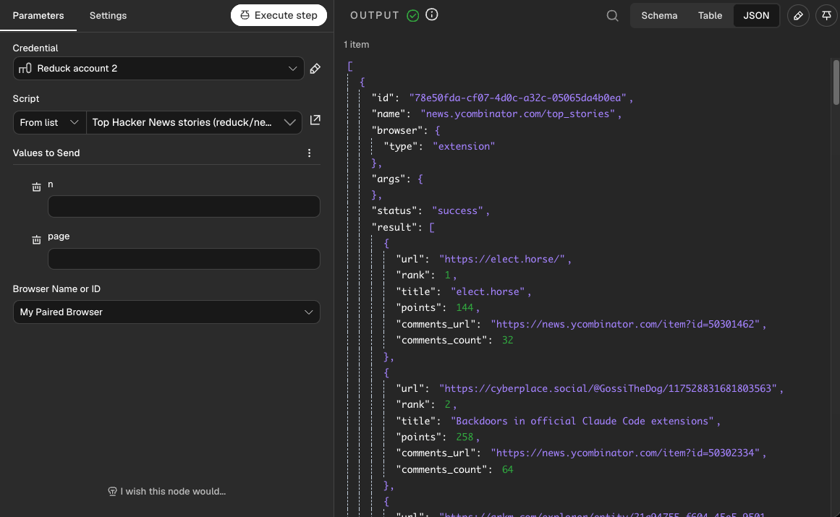Select title "Backdoors in official Claude Code extensions"
The width and height of the screenshot is (840, 517).
coord(582,422)
